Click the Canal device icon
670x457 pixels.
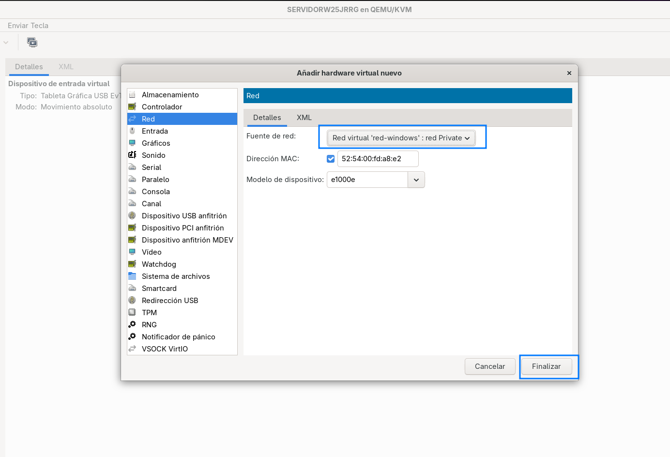pos(132,204)
